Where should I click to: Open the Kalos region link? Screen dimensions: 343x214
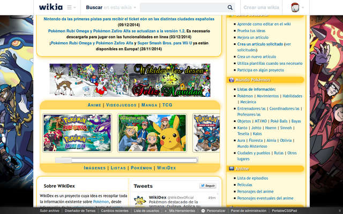[257, 134]
